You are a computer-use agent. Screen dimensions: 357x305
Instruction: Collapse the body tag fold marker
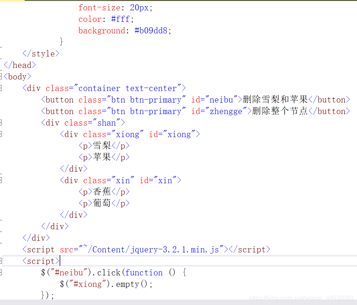point(1,76)
